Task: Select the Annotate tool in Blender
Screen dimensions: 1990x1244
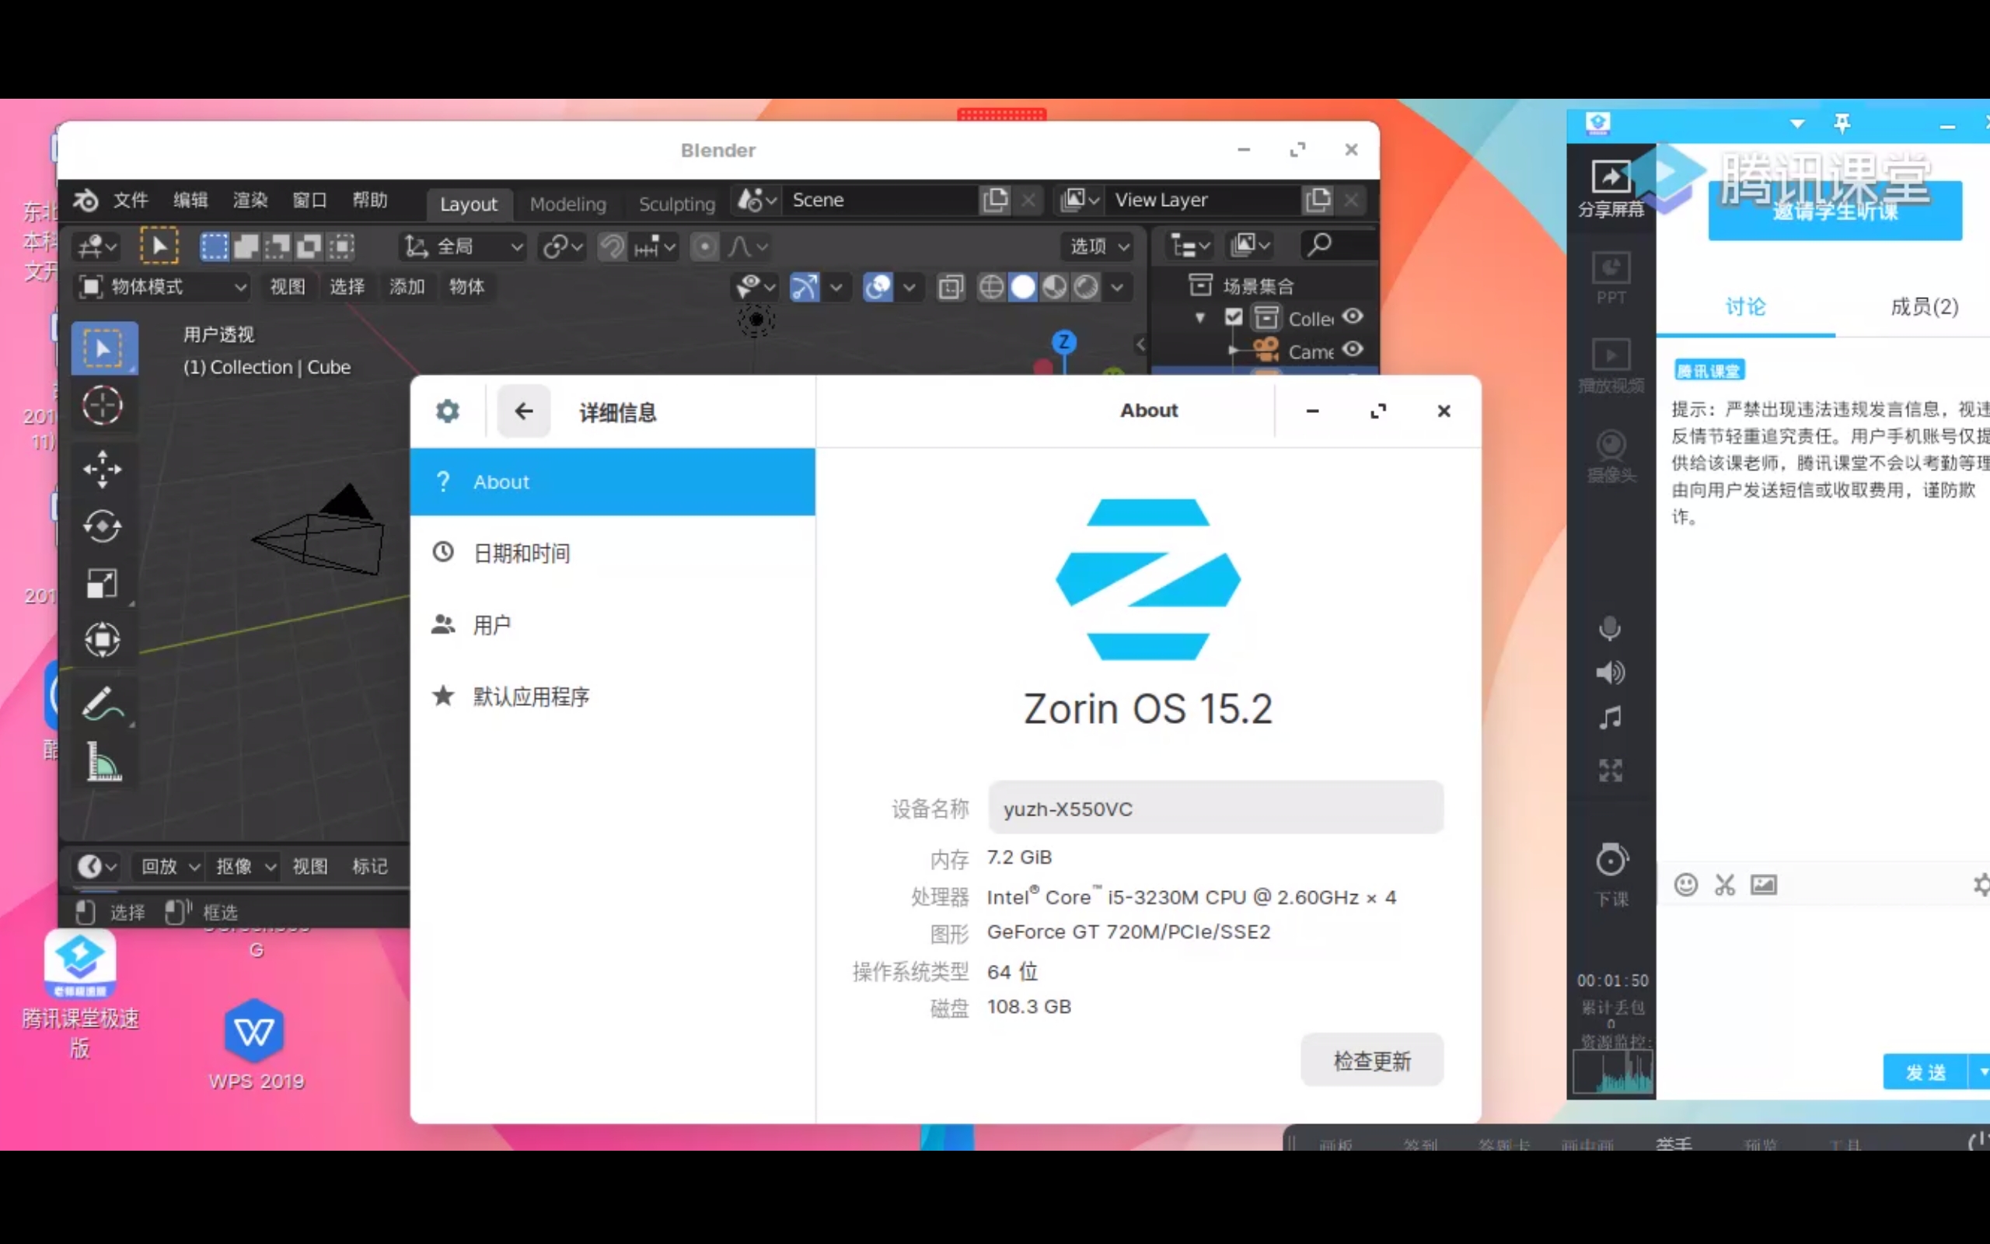Action: pos(103,704)
